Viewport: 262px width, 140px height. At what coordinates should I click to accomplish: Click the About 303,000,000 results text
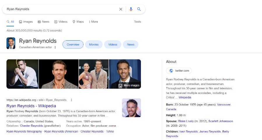coord(34,30)
